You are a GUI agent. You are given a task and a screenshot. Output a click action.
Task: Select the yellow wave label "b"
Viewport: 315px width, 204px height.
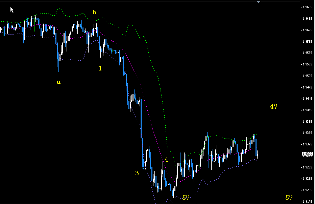94,12
